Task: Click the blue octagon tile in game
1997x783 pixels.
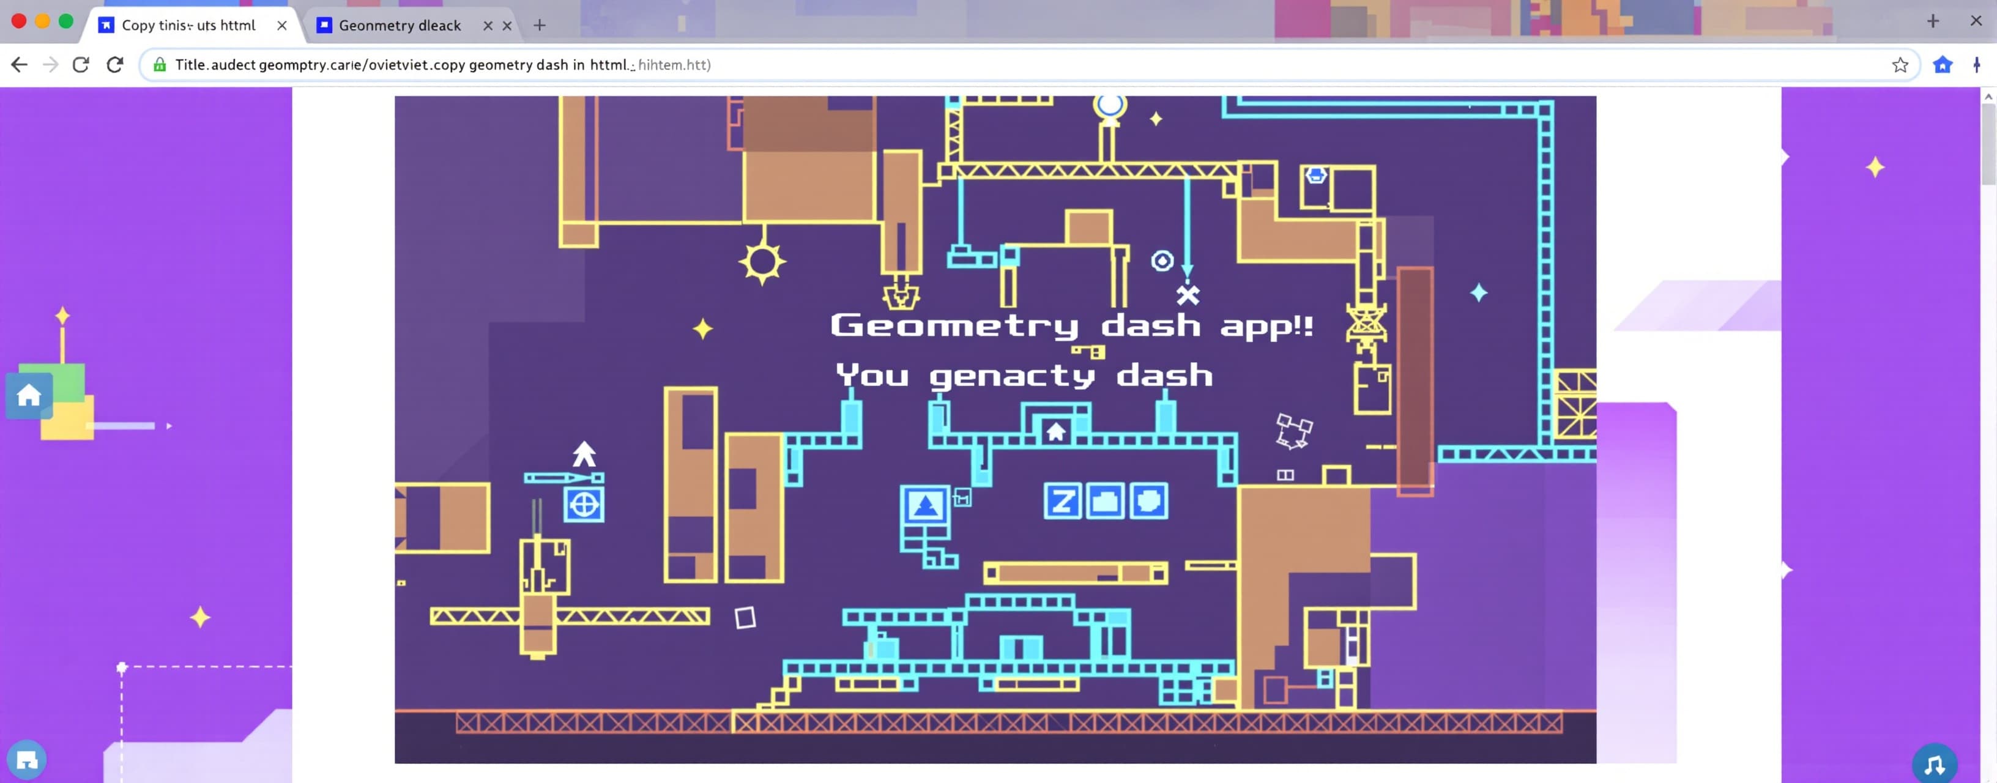Action: [x=1148, y=501]
